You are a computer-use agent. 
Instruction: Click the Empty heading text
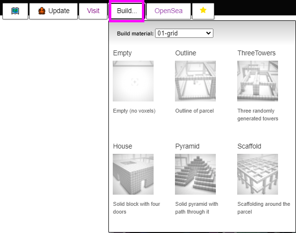(x=122, y=53)
